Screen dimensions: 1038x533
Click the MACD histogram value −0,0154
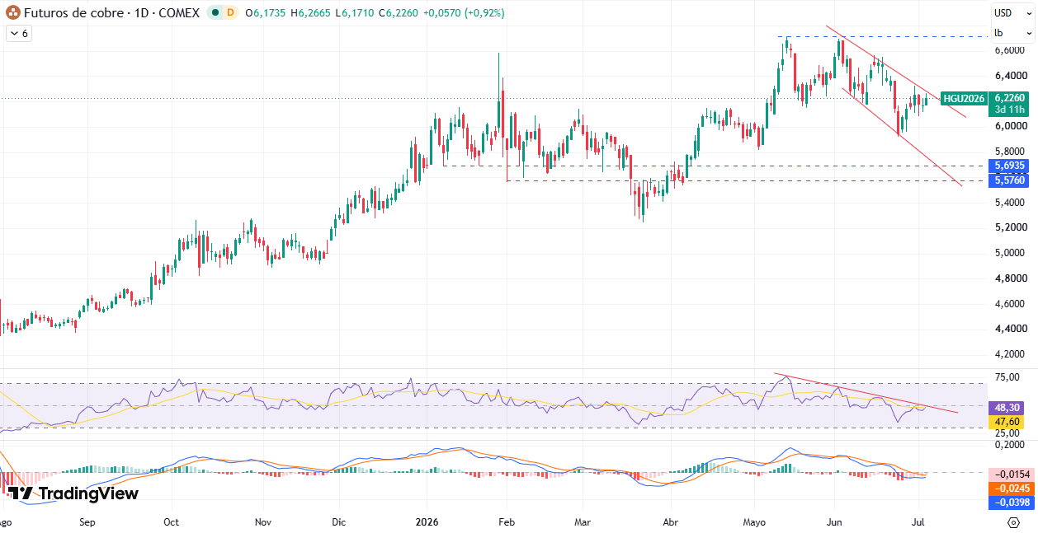[1010, 475]
